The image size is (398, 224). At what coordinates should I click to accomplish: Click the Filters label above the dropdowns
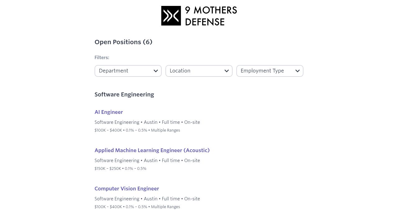[102, 58]
